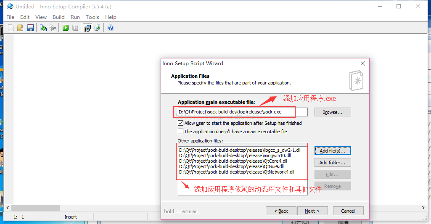Maximize the Inno Setup Compiler window
Viewport: 431px width, 224px height.
[x=399, y=6]
